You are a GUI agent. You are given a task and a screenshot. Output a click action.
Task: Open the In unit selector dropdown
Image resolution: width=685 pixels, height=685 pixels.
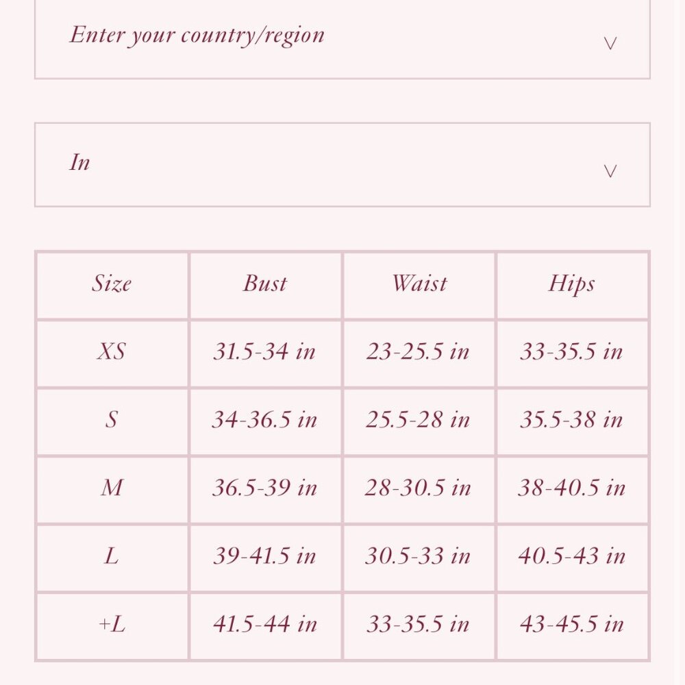pos(342,164)
